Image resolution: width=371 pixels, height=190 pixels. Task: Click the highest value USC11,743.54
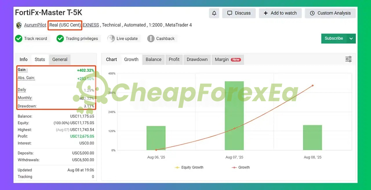(82, 130)
